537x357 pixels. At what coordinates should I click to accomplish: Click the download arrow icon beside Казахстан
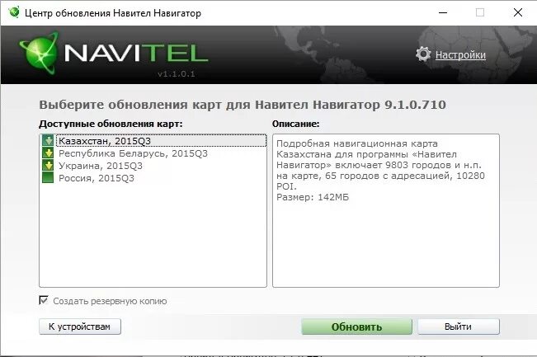click(48, 141)
